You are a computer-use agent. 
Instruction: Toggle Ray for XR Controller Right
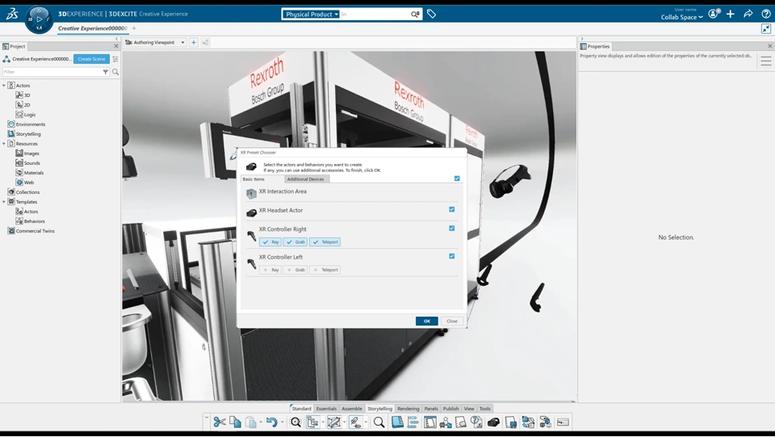click(x=270, y=242)
